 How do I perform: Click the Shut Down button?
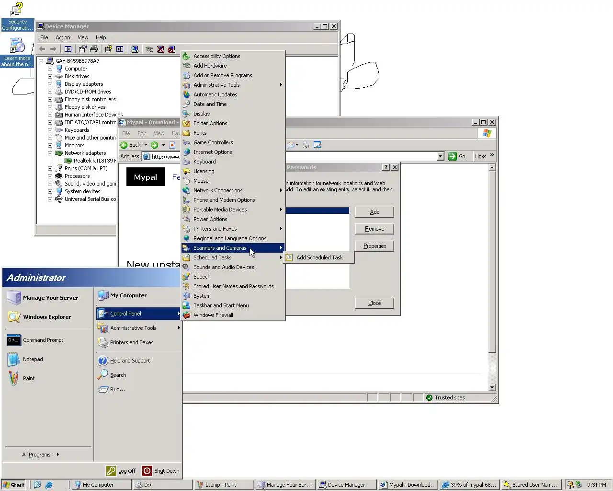pyautogui.click(x=161, y=471)
